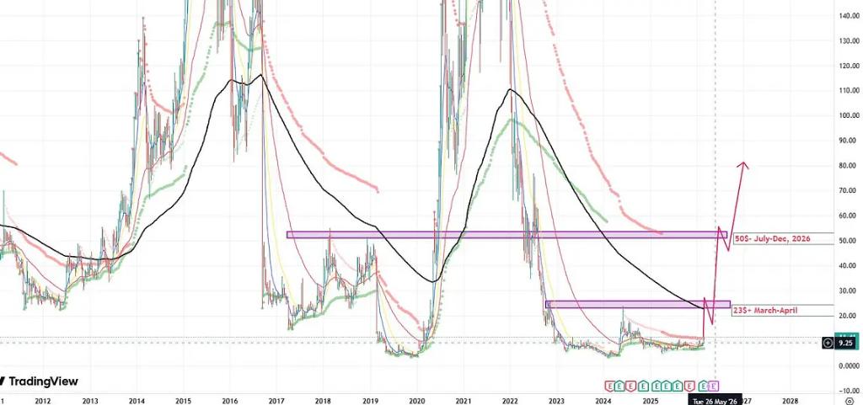The image size is (863, 405).
Task: Click the 2012 year on time axis
Action: (x=43, y=401)
